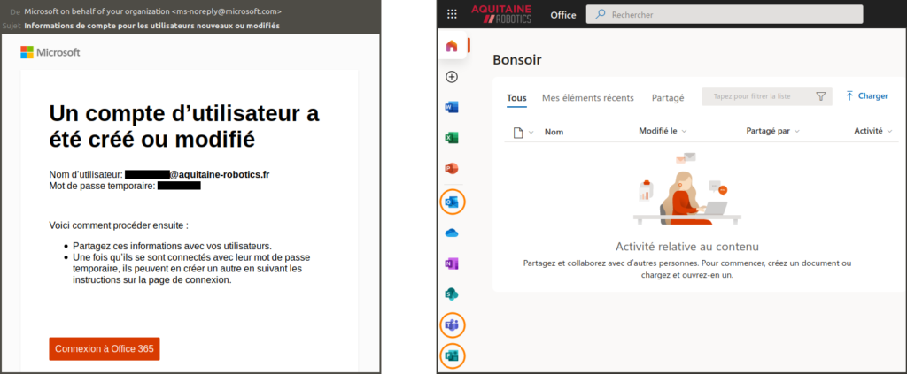
Task: Switch to the Partagé tab
Action: [x=668, y=97]
